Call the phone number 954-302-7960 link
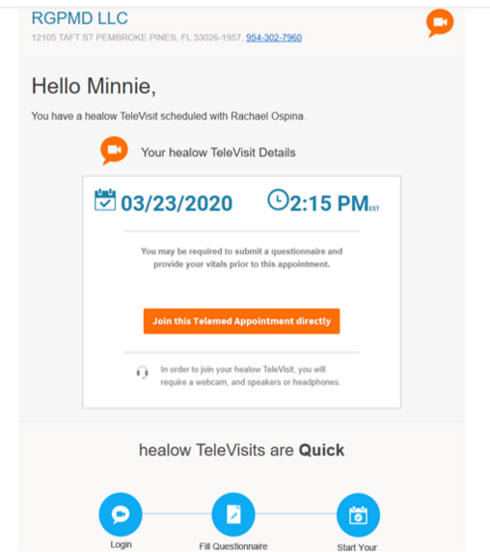 pyautogui.click(x=274, y=38)
